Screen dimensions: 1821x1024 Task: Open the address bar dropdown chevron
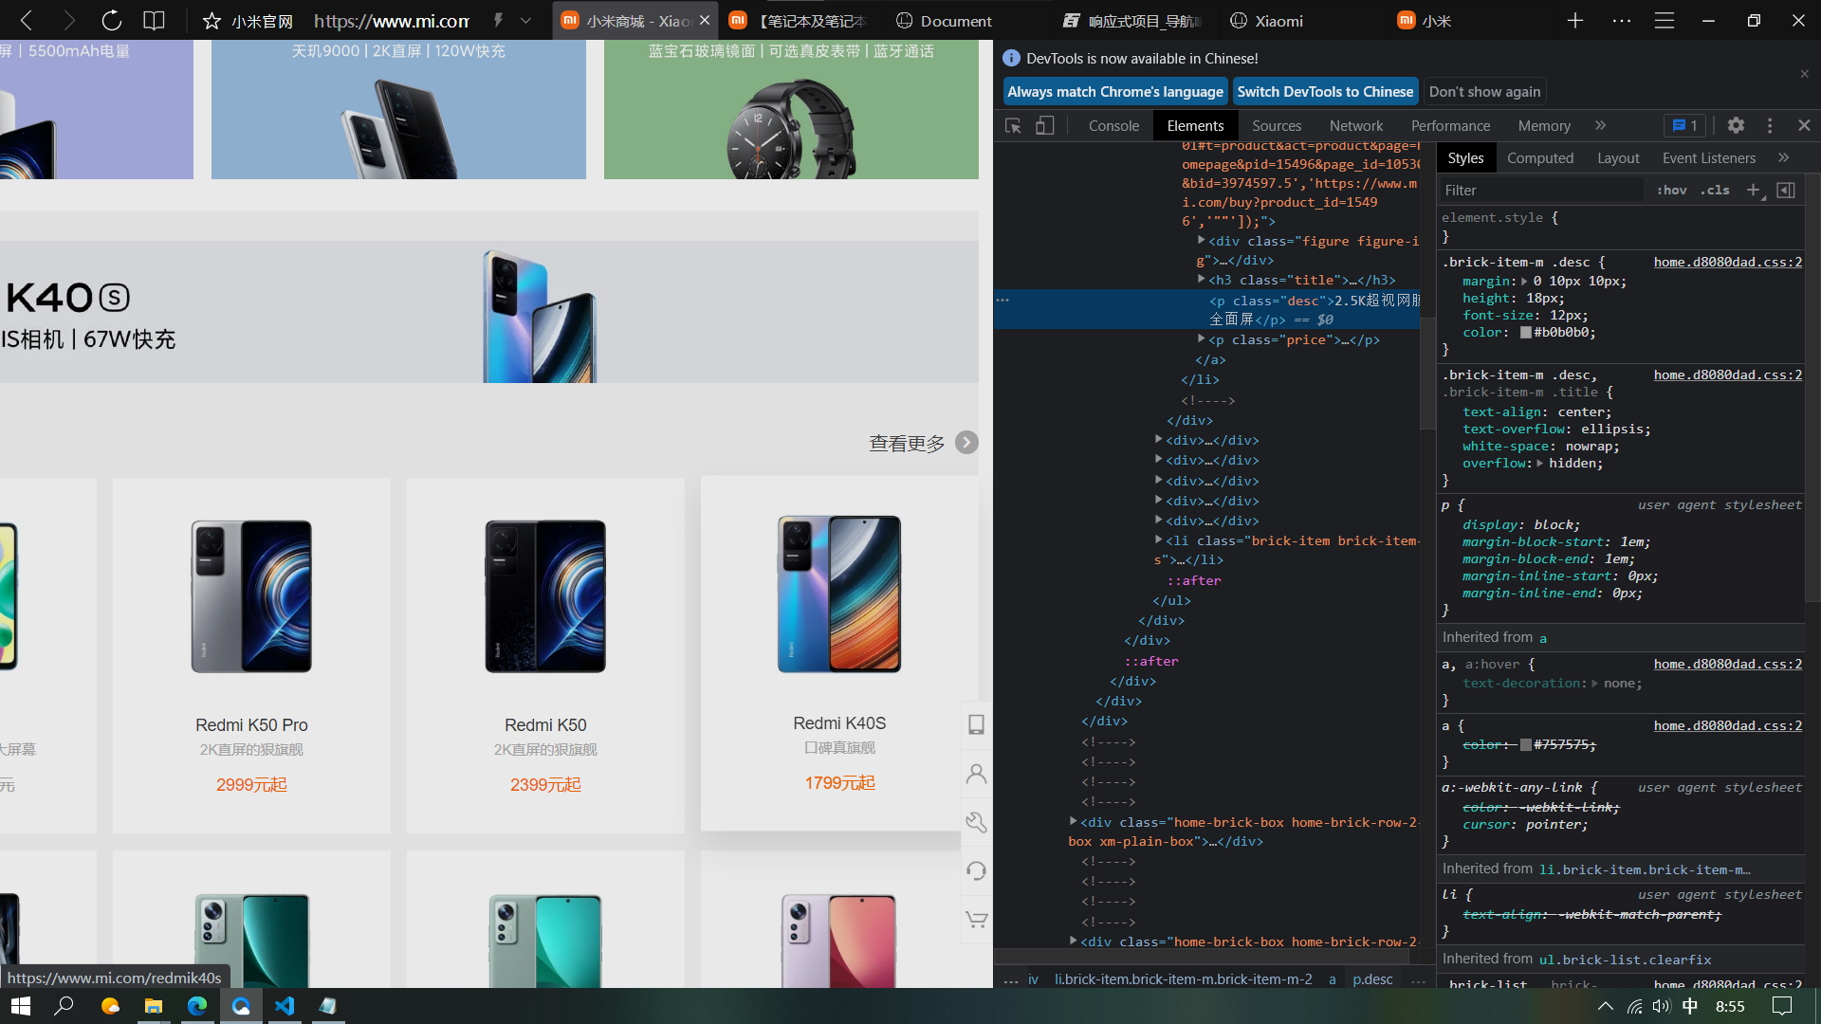pyautogui.click(x=525, y=20)
